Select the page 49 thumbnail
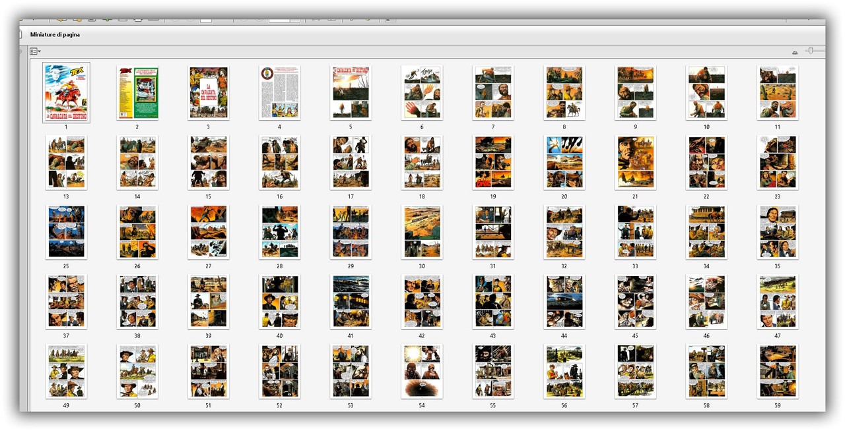Screen dimensions: 845x431 (x=66, y=372)
